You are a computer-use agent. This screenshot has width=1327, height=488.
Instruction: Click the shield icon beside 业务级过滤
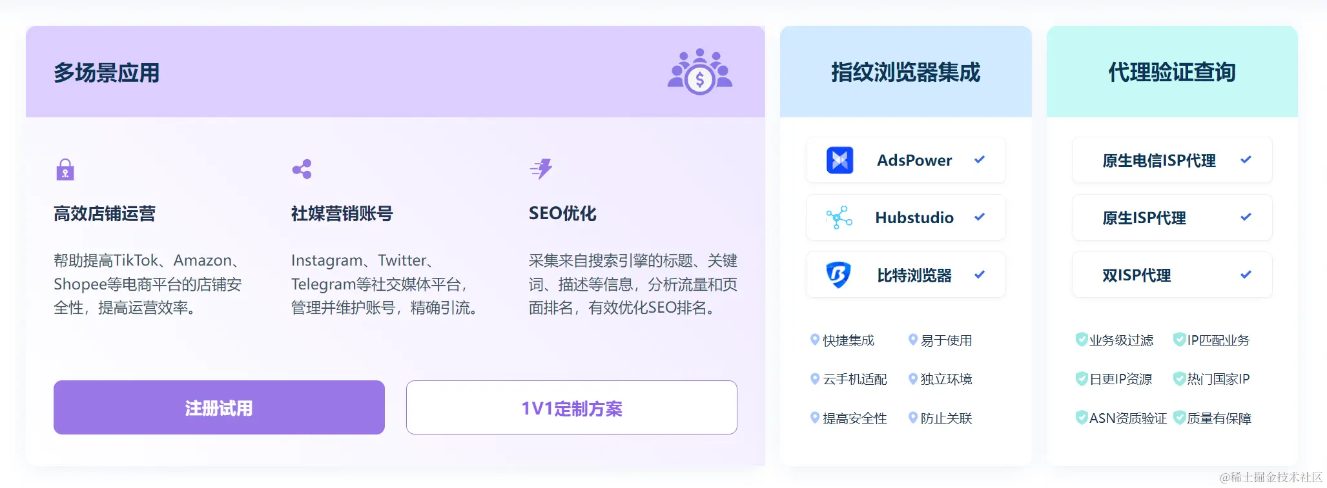coord(1082,340)
